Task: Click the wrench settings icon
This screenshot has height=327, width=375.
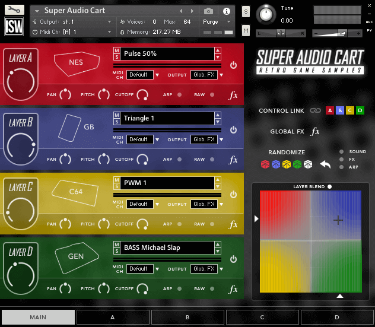Action: [x=14, y=9]
